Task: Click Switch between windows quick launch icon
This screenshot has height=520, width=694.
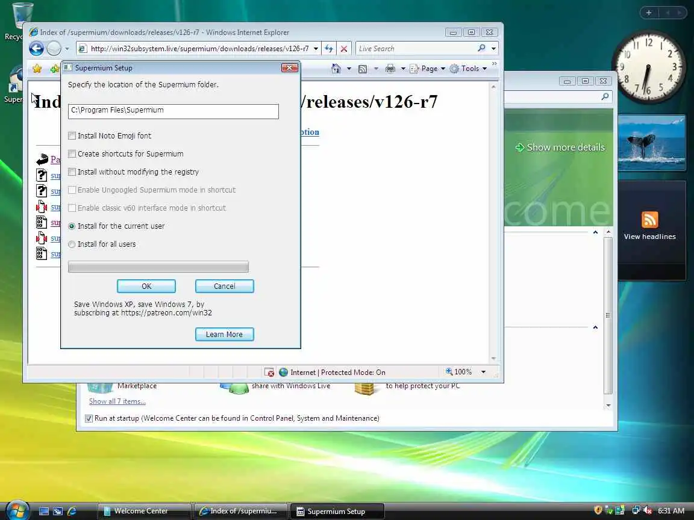Action: [x=58, y=511]
